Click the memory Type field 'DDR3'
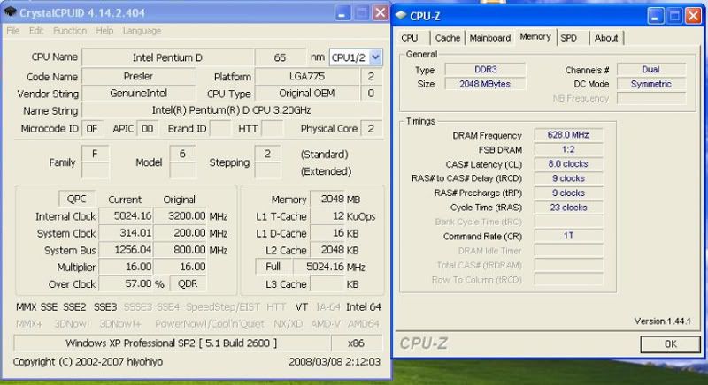Image resolution: width=708 pixels, height=385 pixels. [485, 70]
